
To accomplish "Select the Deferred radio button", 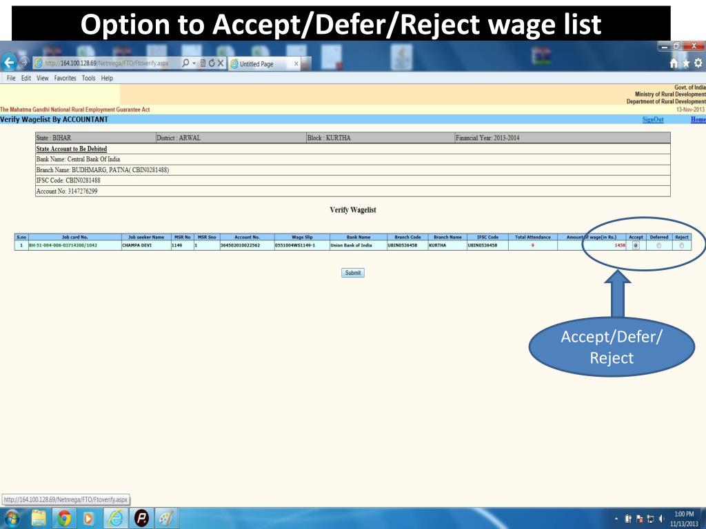I will click(658, 246).
